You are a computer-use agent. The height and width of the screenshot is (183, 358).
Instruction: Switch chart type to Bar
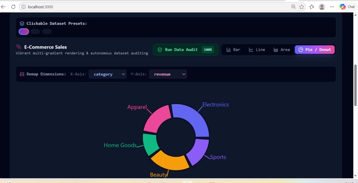[x=233, y=49]
